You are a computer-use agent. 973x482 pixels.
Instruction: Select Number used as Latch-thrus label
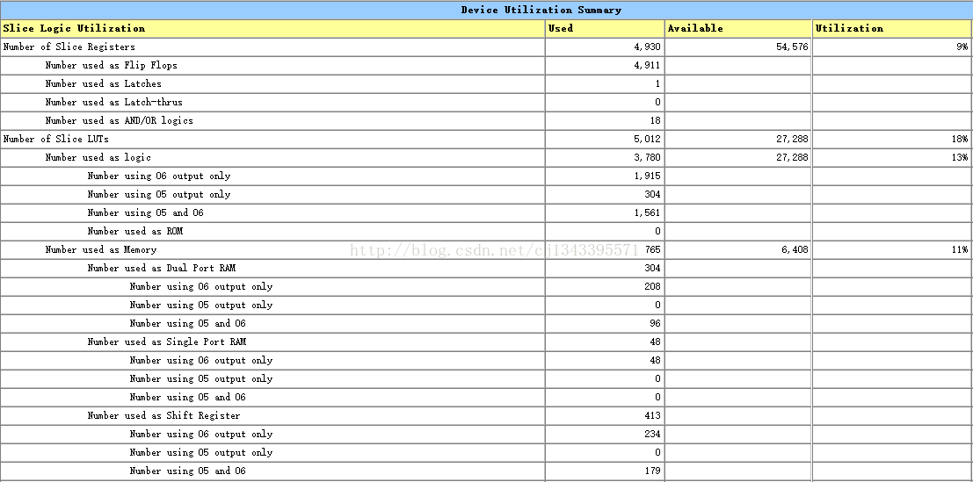pyautogui.click(x=113, y=102)
